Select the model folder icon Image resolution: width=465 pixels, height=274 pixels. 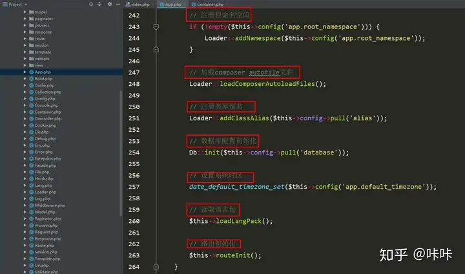tap(32, 12)
